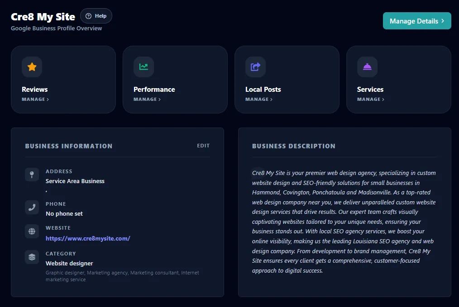Click Manage under Services
The height and width of the screenshot is (307, 459).
click(x=371, y=99)
